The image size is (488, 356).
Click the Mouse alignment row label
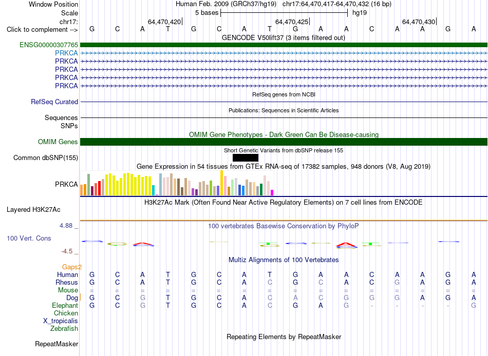click(x=68, y=290)
